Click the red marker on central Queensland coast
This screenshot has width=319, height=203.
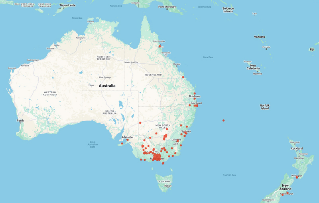coord(183,77)
